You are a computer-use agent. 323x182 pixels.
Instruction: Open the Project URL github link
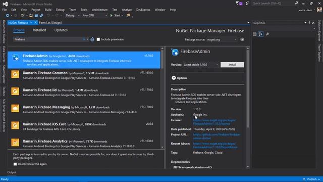pyautogui.click(x=217, y=136)
